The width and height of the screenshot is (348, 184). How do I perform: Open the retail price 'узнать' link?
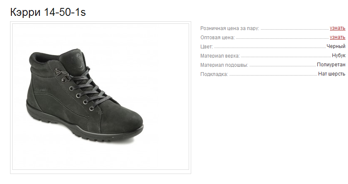point(338,28)
